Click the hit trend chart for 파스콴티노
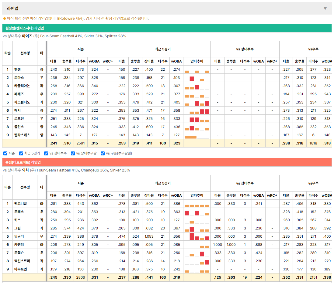The height and width of the screenshot is (285, 334). click(197, 103)
